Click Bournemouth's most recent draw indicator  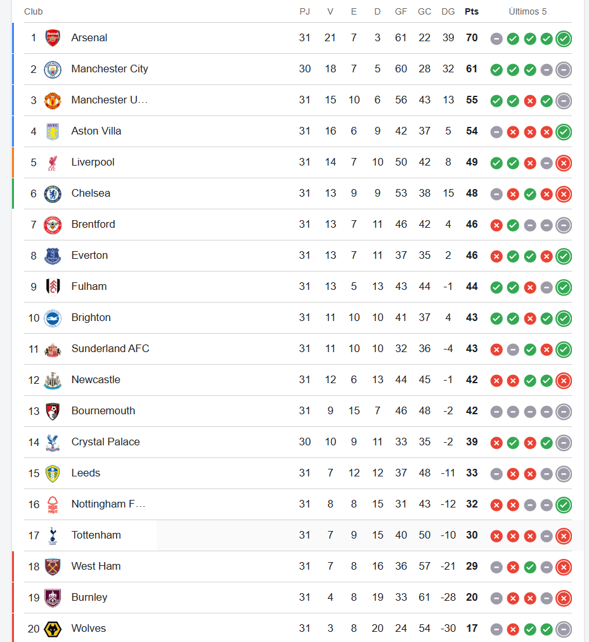[x=564, y=412]
